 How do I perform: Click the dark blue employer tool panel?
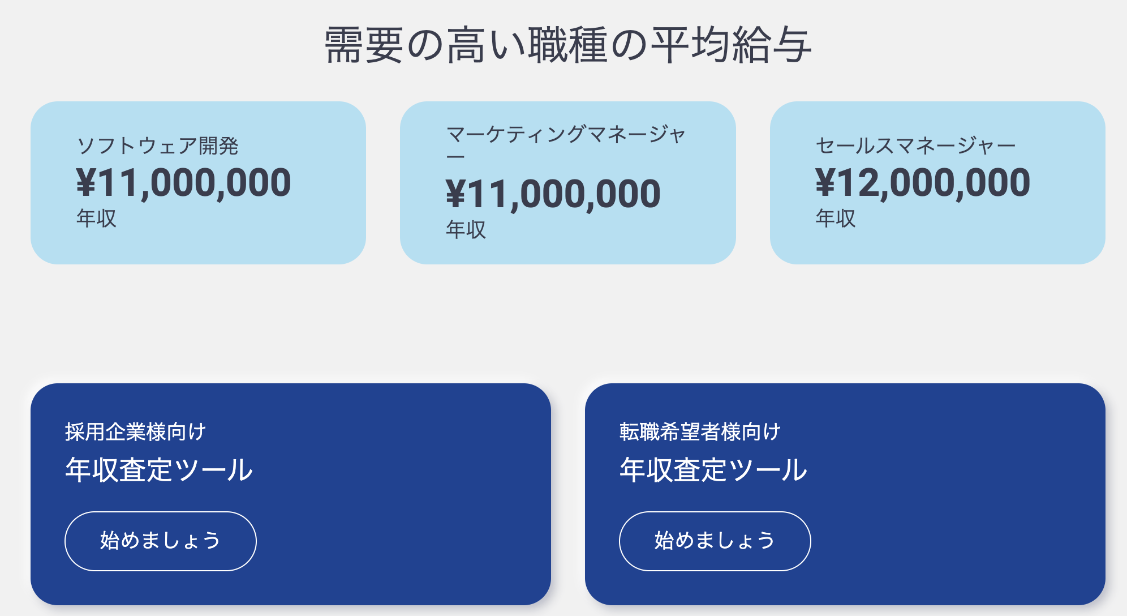coord(291,494)
